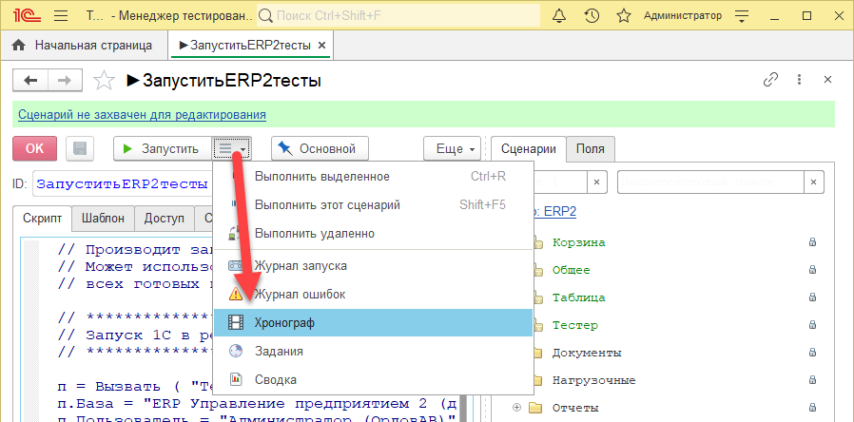Switch to the Поля tab

tap(591, 148)
